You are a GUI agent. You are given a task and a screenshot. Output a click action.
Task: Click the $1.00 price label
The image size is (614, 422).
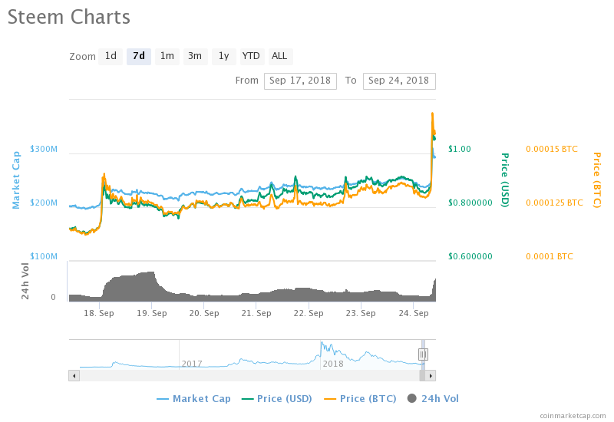(x=460, y=149)
